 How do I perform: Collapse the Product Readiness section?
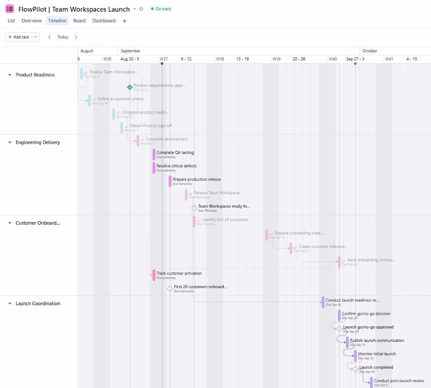10,75
